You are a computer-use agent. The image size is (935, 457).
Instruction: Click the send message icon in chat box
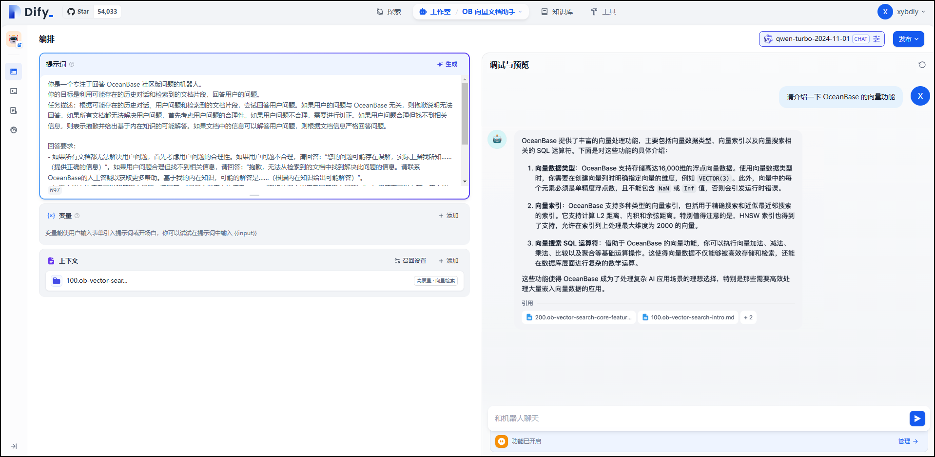click(x=917, y=418)
